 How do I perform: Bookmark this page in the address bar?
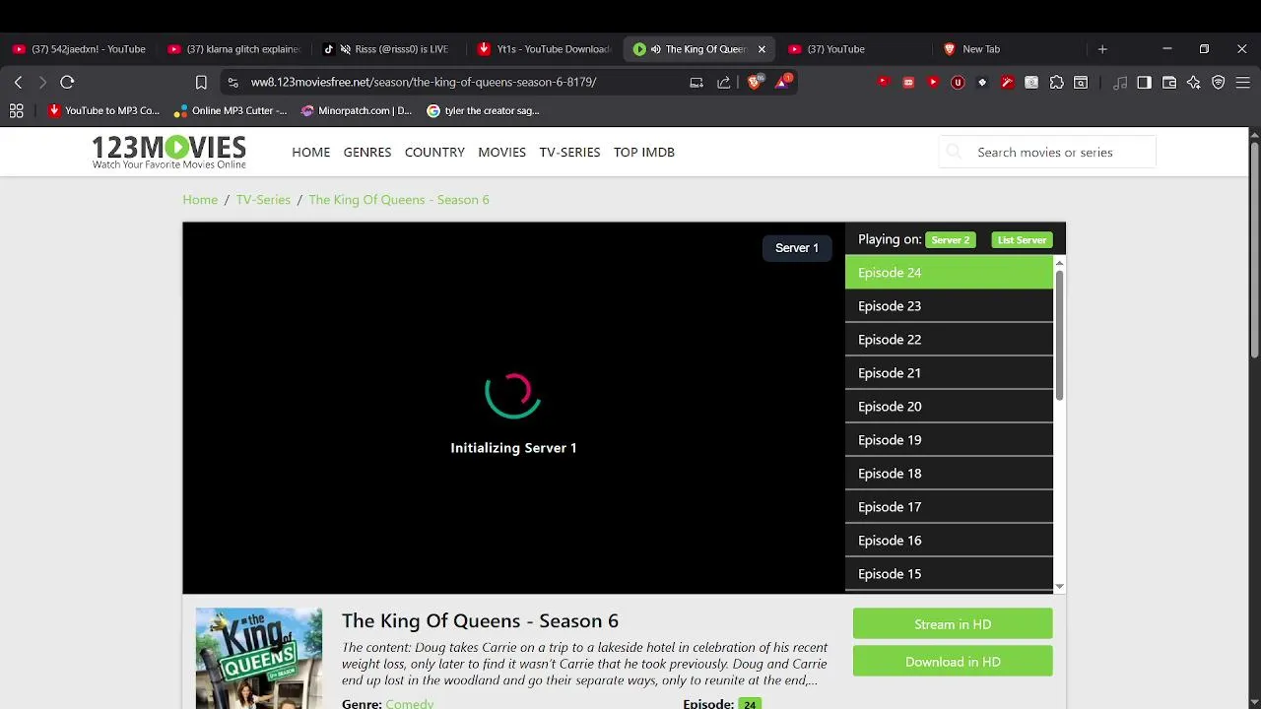[x=201, y=83]
